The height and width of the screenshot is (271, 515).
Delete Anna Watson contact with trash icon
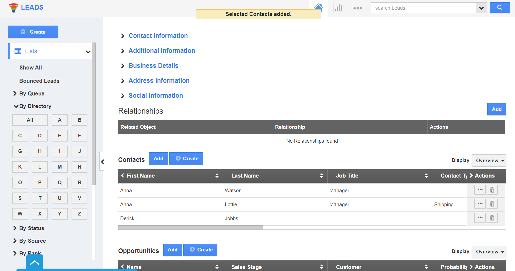point(492,190)
